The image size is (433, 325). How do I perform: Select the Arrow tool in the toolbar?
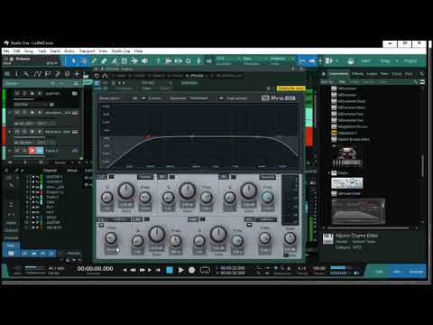point(74,61)
